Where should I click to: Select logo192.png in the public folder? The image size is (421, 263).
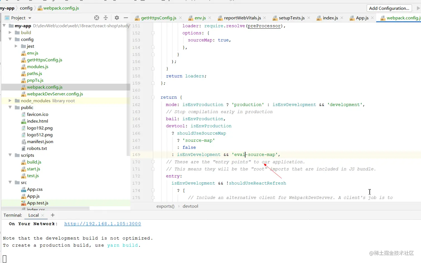coord(40,128)
